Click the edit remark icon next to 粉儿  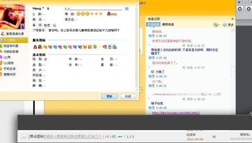click(54, 25)
